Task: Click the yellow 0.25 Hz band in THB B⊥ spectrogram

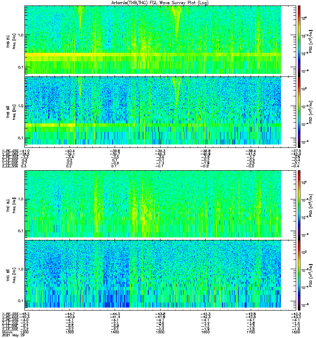Action: click(153, 55)
